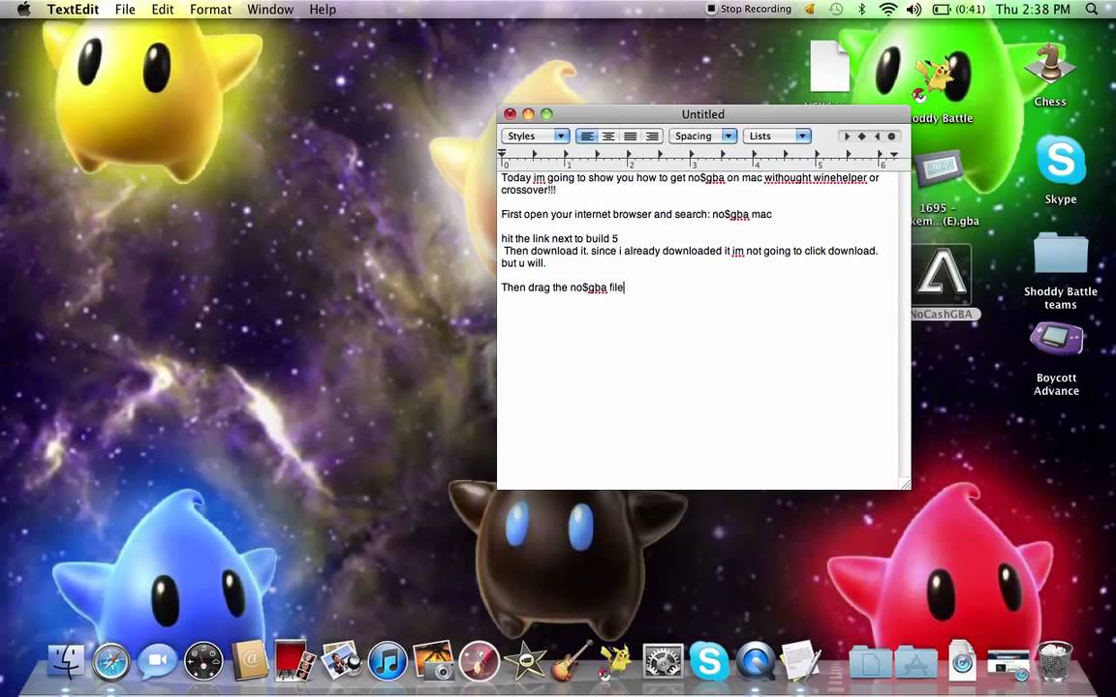1116x697 pixels.
Task: Click the misspelled word "withought" in document
Action: (x=788, y=178)
